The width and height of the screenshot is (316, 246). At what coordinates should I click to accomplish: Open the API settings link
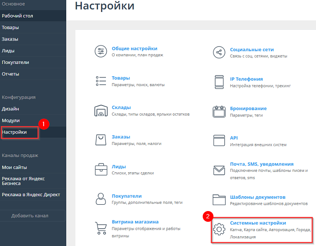point(234,138)
